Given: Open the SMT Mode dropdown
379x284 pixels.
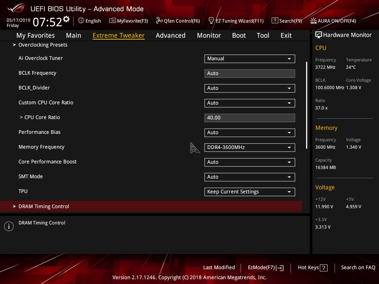Looking at the screenshot, I should 250,177.
